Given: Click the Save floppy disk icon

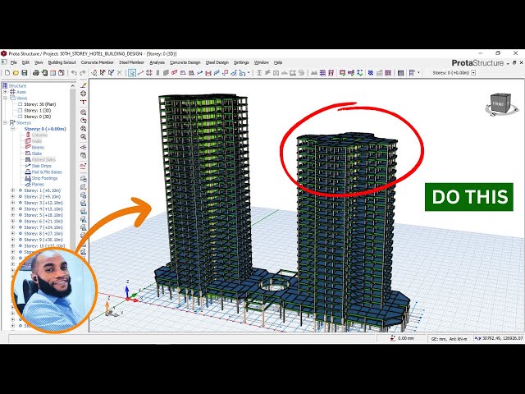Looking at the screenshot, I should tap(25, 73).
